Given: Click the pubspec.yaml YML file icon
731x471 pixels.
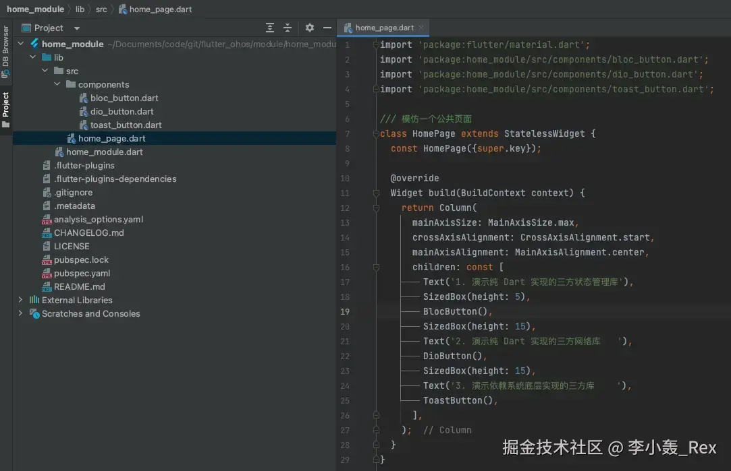Looking at the screenshot, I should tap(47, 274).
